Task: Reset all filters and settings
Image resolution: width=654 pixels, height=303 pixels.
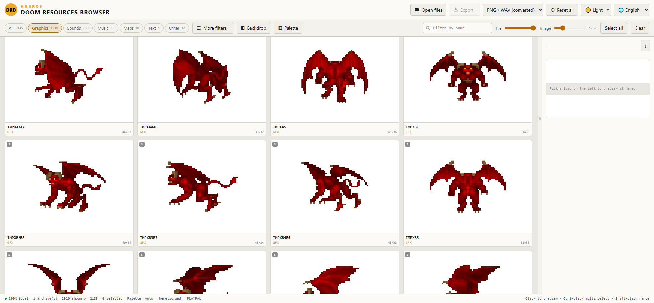Action: coord(562,10)
